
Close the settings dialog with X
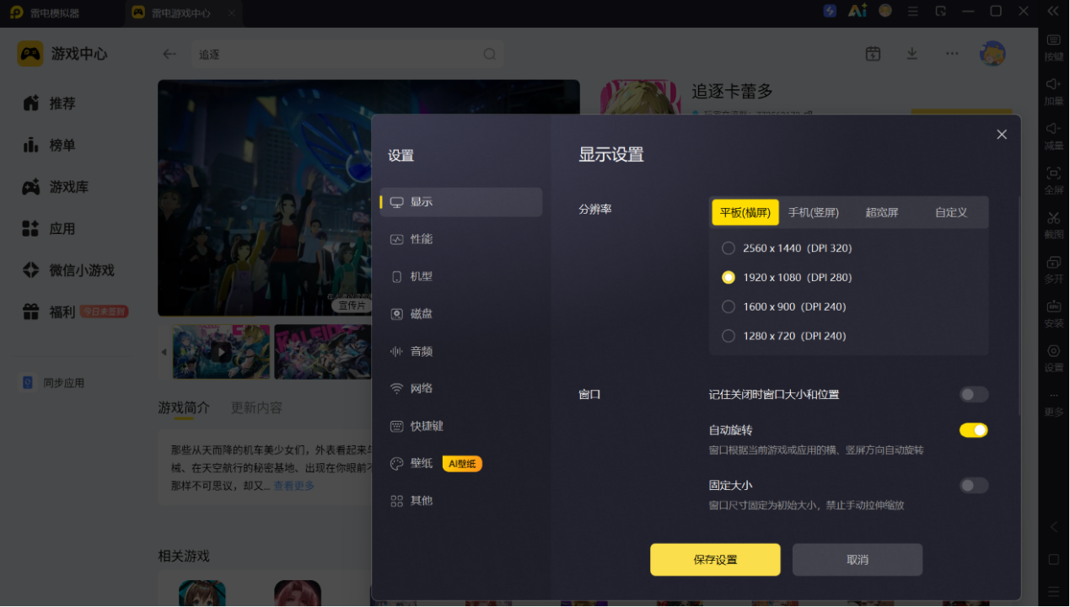click(x=1002, y=135)
